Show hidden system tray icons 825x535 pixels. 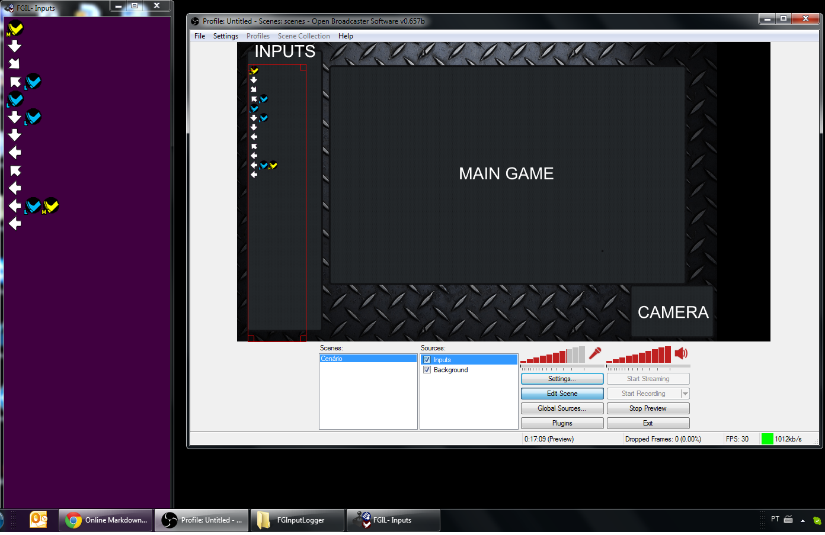pos(802,521)
